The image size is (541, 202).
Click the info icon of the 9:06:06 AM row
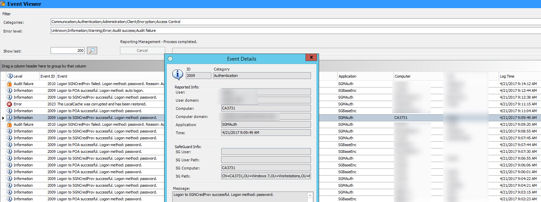point(10,165)
